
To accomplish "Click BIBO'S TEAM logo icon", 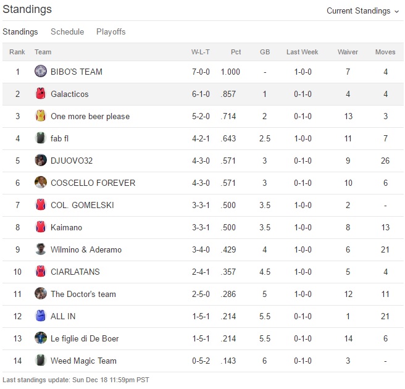I will 41,72.
